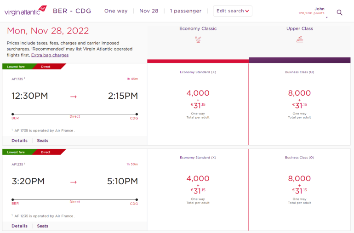Show Details for the AF1235 flight
Viewport: 354px width, 233px height.
[x=19, y=226]
